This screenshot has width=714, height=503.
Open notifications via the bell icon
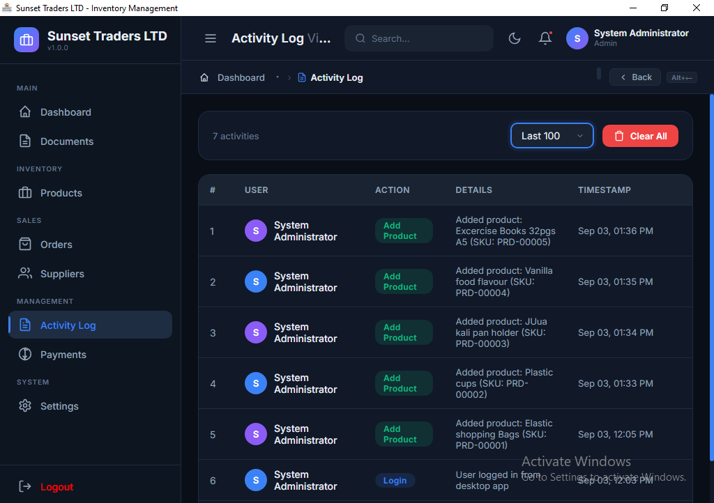545,38
